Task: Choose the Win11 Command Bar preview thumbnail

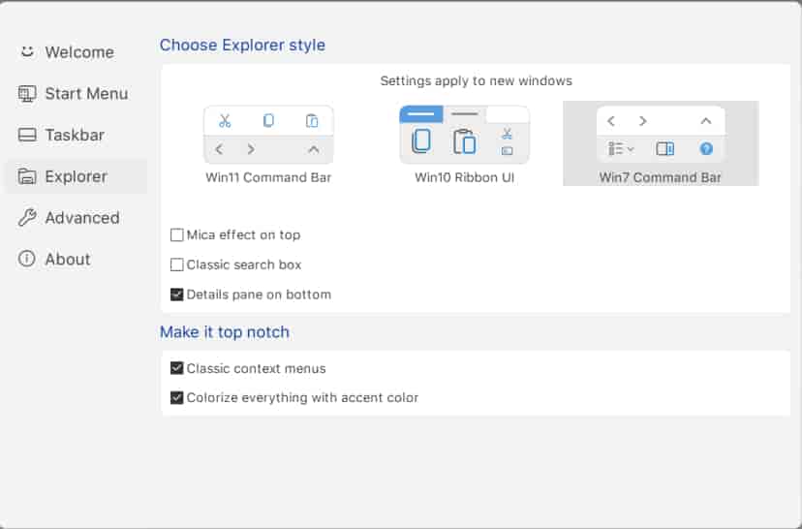Action: (268, 135)
